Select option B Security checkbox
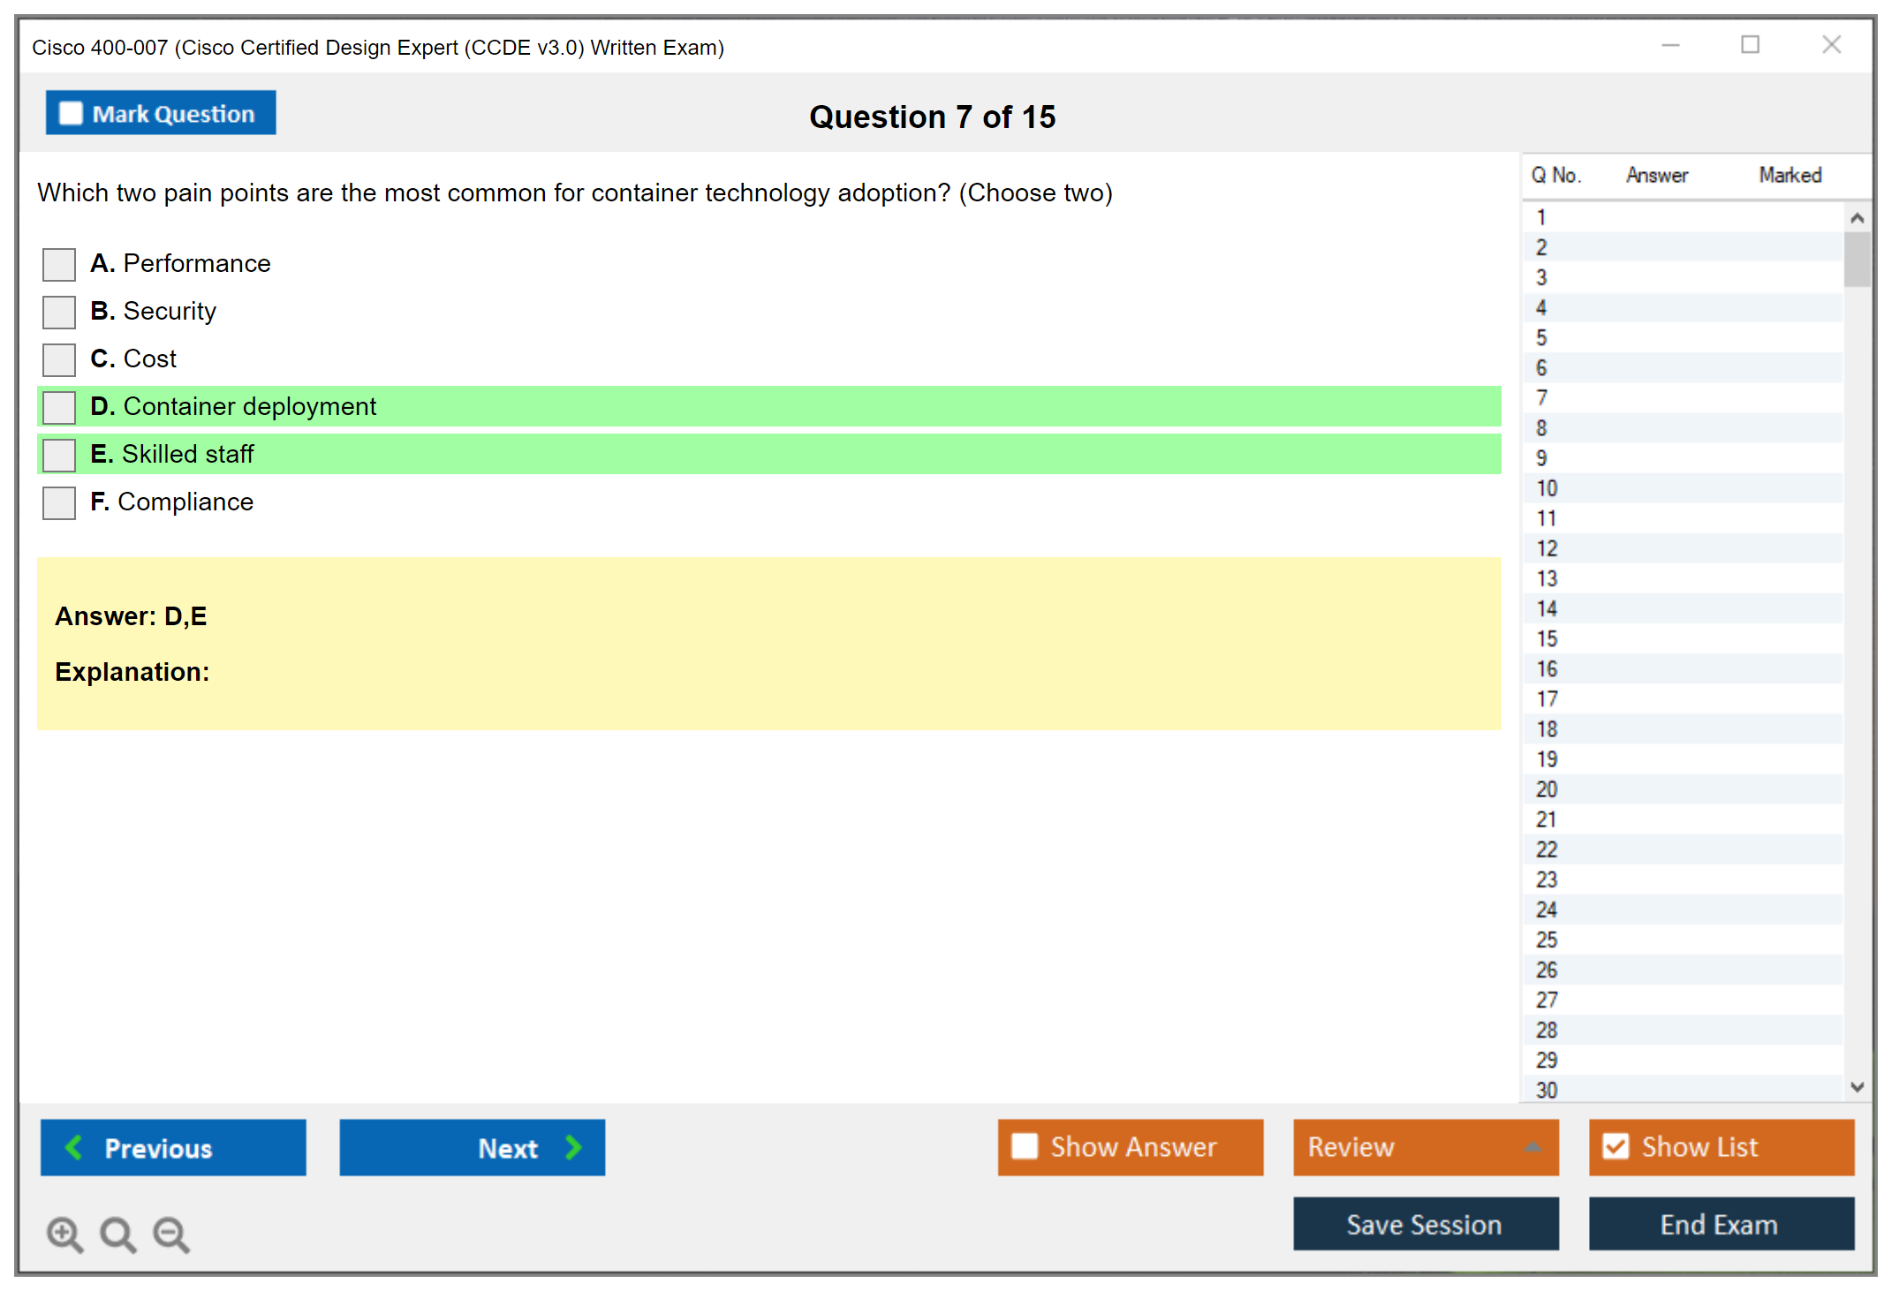The width and height of the screenshot is (1899, 1298). pos(59,312)
